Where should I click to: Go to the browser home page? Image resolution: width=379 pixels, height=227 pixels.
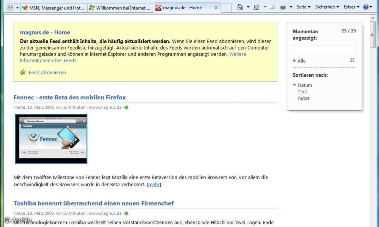tap(240, 7)
